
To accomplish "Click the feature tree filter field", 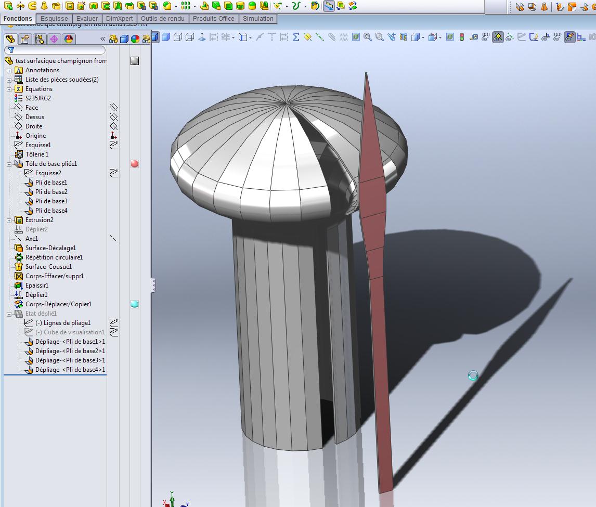I will coord(55,50).
